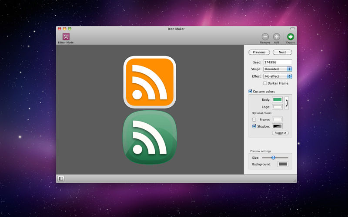This screenshot has width=348, height=217.
Task: Click the yellow minimize window button
Action: point(64,29)
